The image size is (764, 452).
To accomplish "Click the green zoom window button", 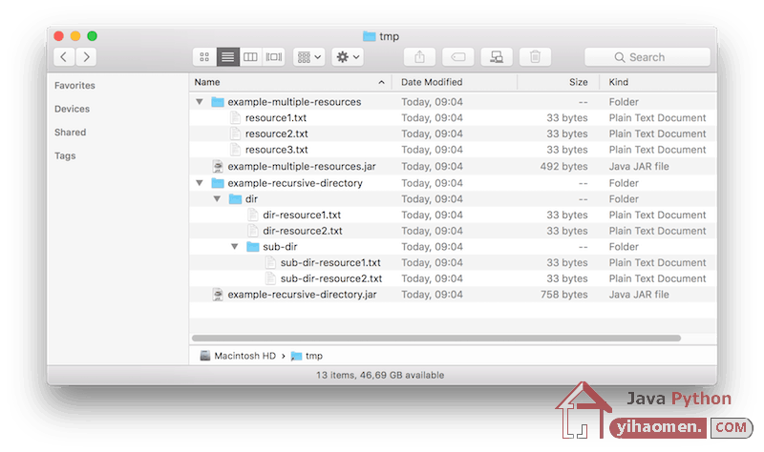I will tap(92, 36).
